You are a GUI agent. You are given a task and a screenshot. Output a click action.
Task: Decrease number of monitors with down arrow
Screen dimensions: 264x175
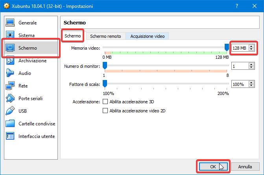coord(251,68)
